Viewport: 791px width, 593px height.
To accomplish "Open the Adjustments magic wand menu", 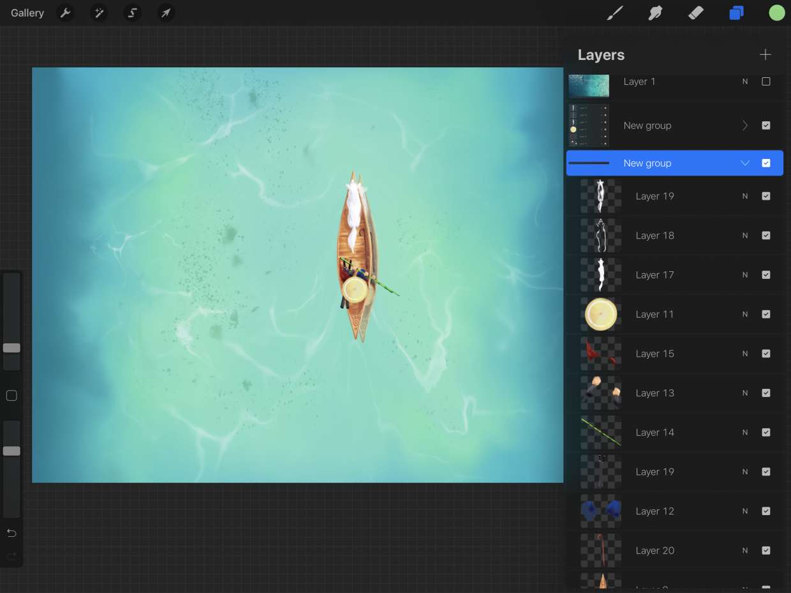I will [x=99, y=13].
